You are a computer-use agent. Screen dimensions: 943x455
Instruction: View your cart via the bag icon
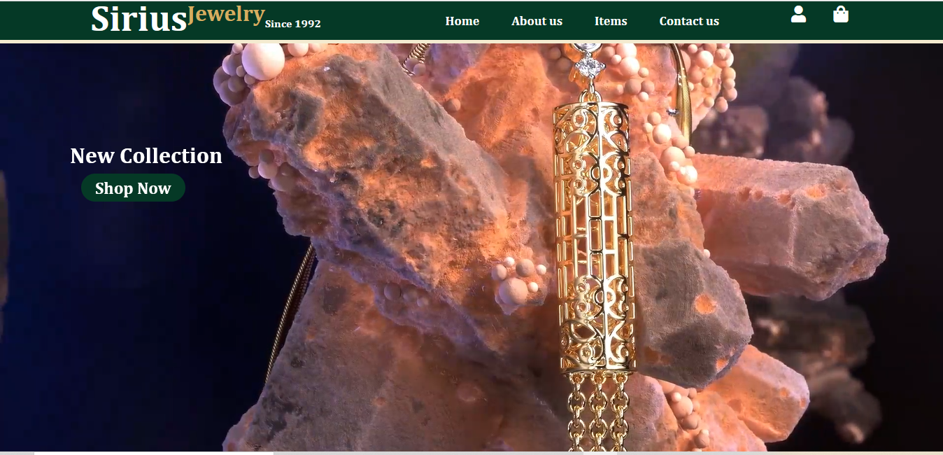[x=841, y=14]
